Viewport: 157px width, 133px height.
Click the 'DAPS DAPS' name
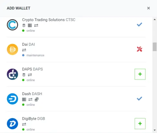[32, 69]
